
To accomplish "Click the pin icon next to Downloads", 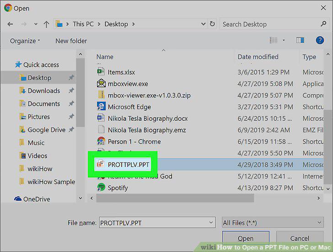I will [71, 91].
